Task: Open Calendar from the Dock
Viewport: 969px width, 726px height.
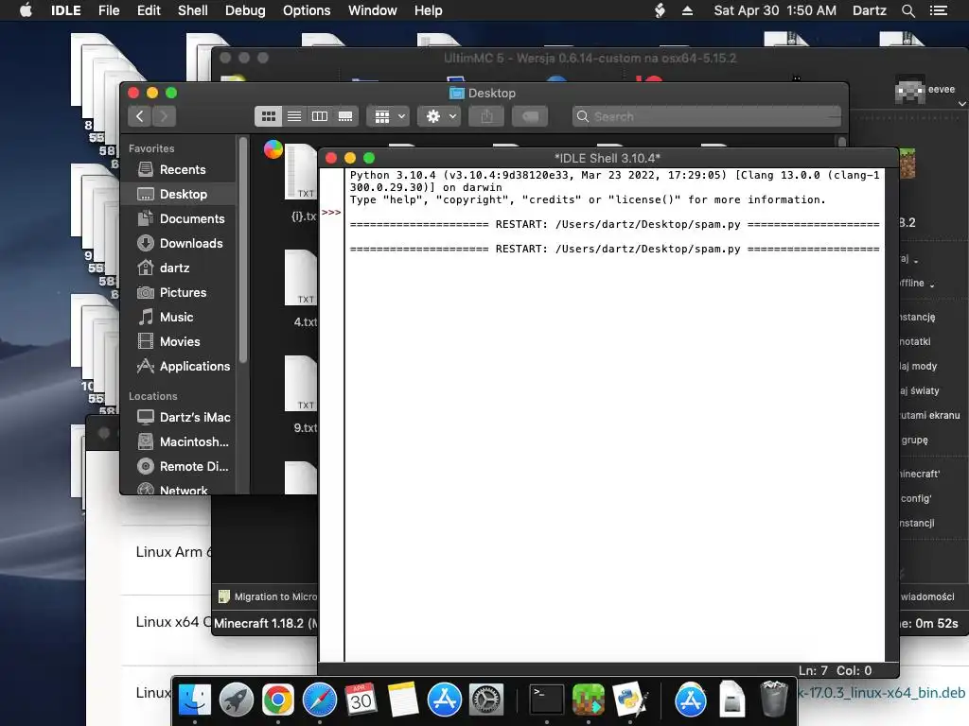Action: [361, 700]
